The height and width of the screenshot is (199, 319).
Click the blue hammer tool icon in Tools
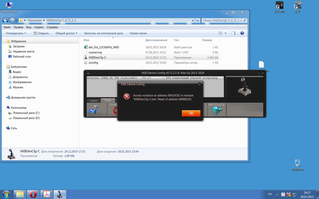click(x=94, y=110)
